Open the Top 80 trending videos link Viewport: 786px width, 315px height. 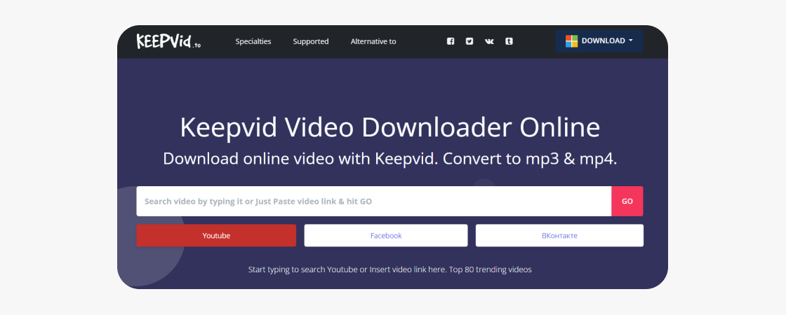491,269
